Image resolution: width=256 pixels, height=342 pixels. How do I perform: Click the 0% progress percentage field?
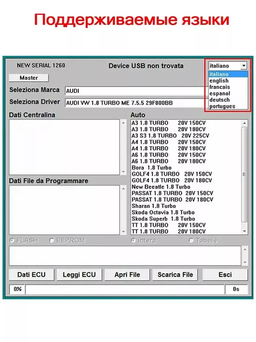tap(17, 289)
